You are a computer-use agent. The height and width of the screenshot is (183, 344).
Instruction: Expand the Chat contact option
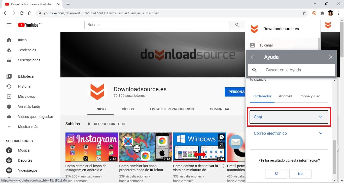click(289, 117)
